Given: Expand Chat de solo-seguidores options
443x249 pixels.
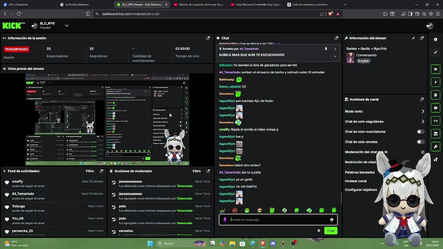Looking at the screenshot, I should point(423,121).
